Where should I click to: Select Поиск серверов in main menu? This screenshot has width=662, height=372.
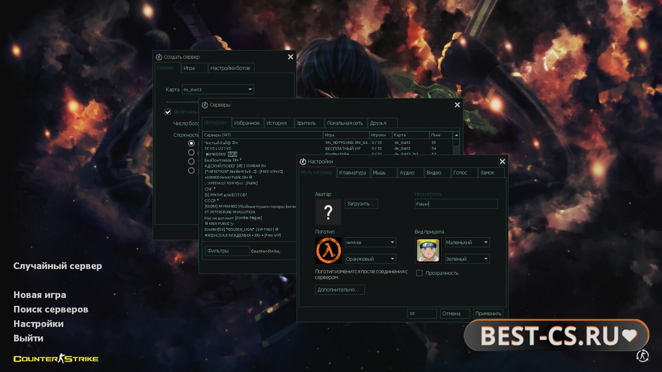[51, 309]
